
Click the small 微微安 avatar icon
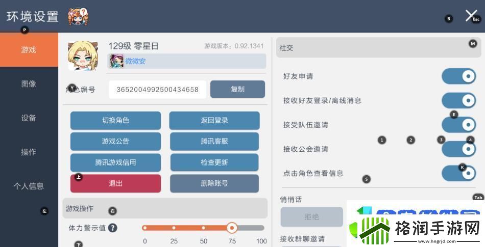pos(116,61)
